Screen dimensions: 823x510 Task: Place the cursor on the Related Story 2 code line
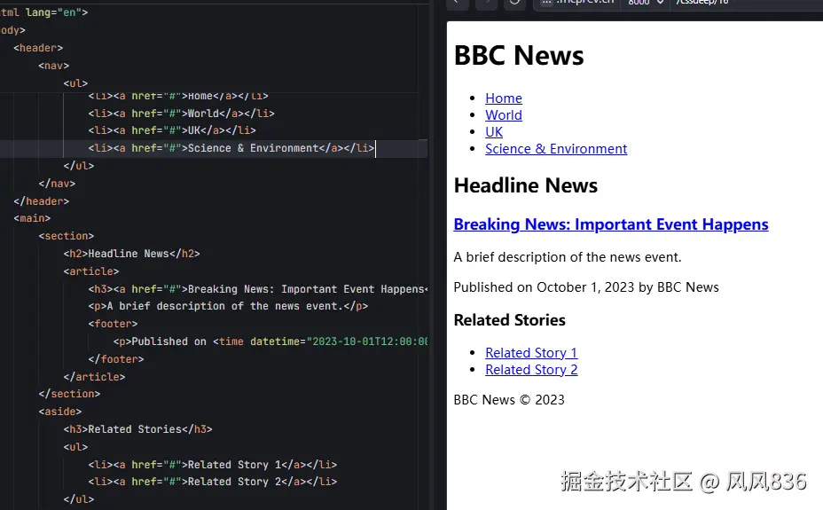[213, 481]
